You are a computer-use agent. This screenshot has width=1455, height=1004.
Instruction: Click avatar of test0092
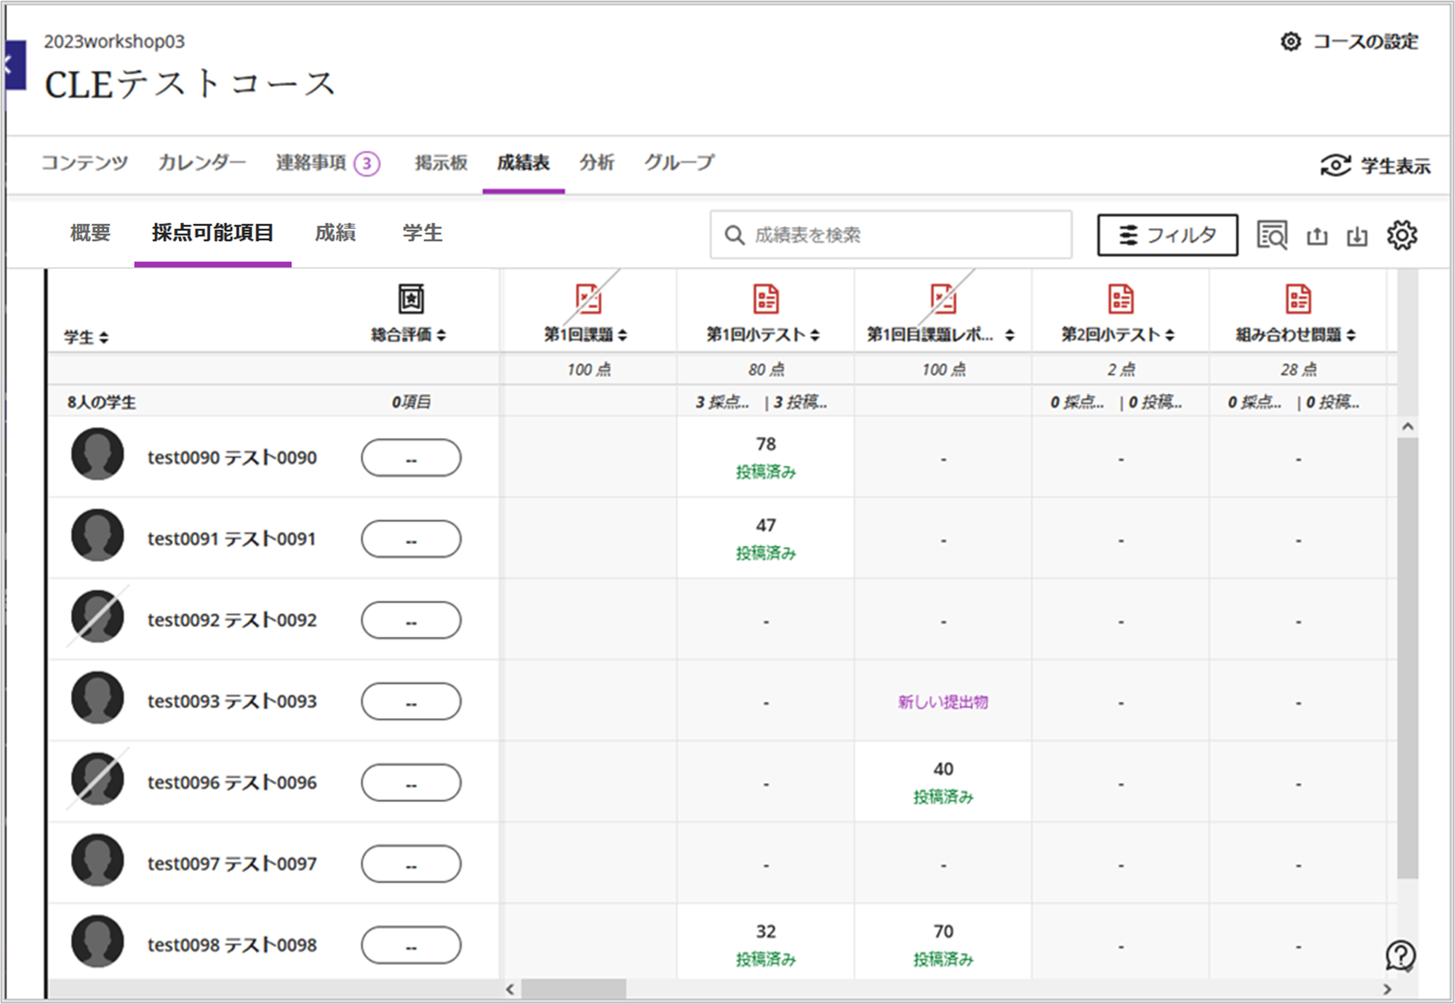click(x=97, y=616)
